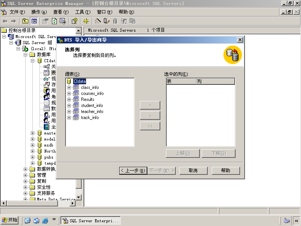Viewport: 301px width, 226px height.
Task: Expand student_info table in source list
Action: pyautogui.click(x=69, y=106)
